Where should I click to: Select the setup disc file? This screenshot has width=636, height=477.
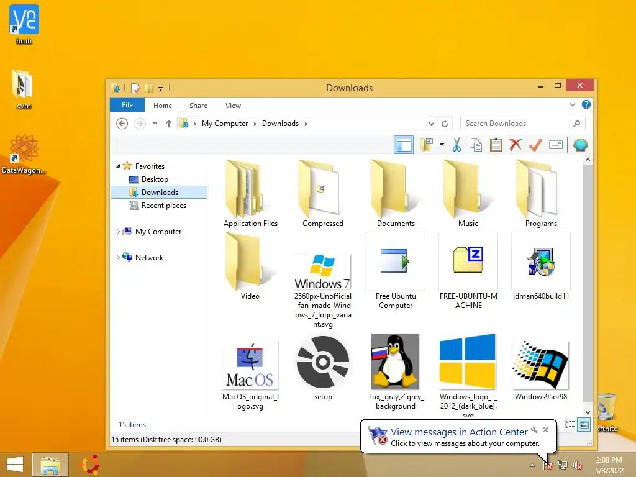point(323,368)
